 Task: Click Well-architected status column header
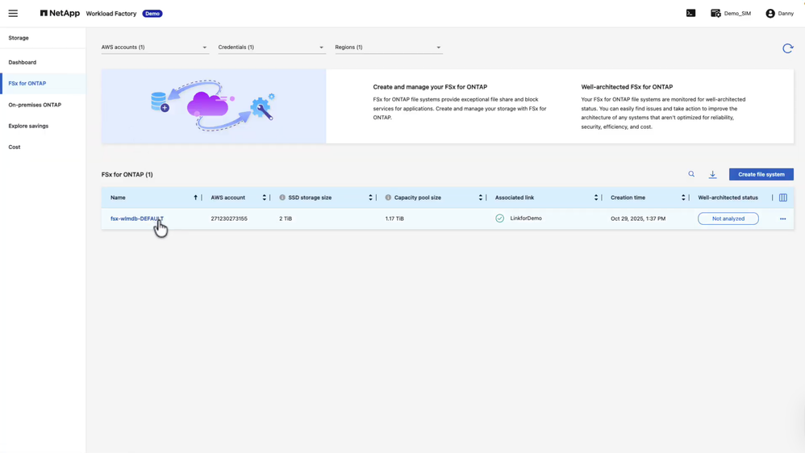[x=728, y=197]
